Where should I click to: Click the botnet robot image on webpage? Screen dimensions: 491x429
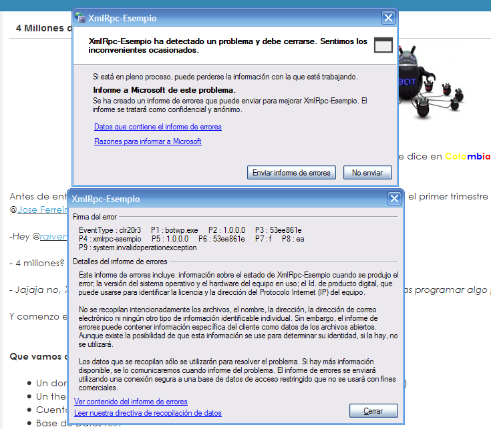(x=431, y=83)
